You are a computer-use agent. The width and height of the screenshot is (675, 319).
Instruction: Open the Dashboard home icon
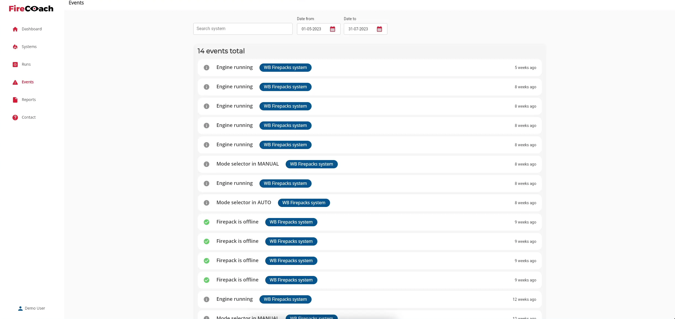coord(15,29)
